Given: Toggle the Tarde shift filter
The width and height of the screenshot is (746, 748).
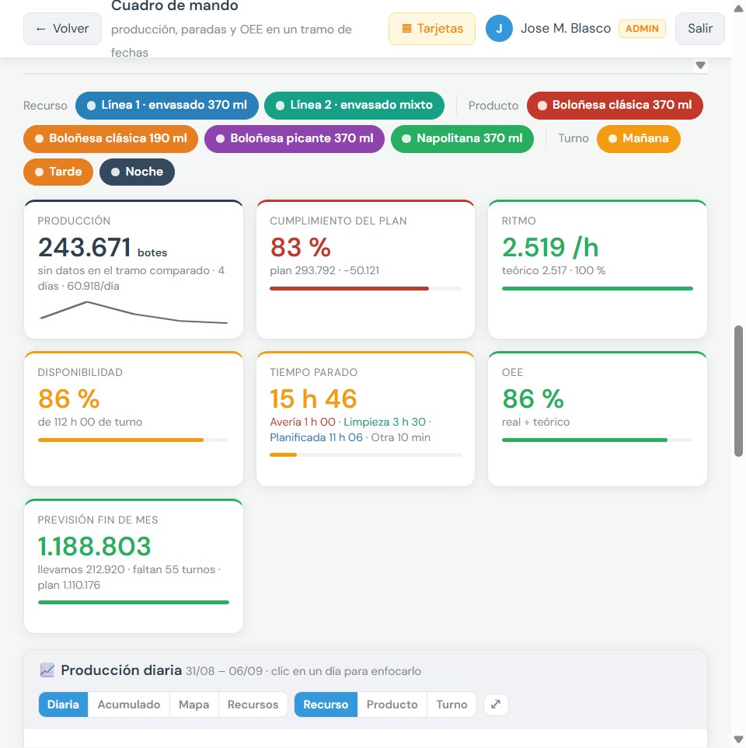Looking at the screenshot, I should pyautogui.click(x=58, y=172).
